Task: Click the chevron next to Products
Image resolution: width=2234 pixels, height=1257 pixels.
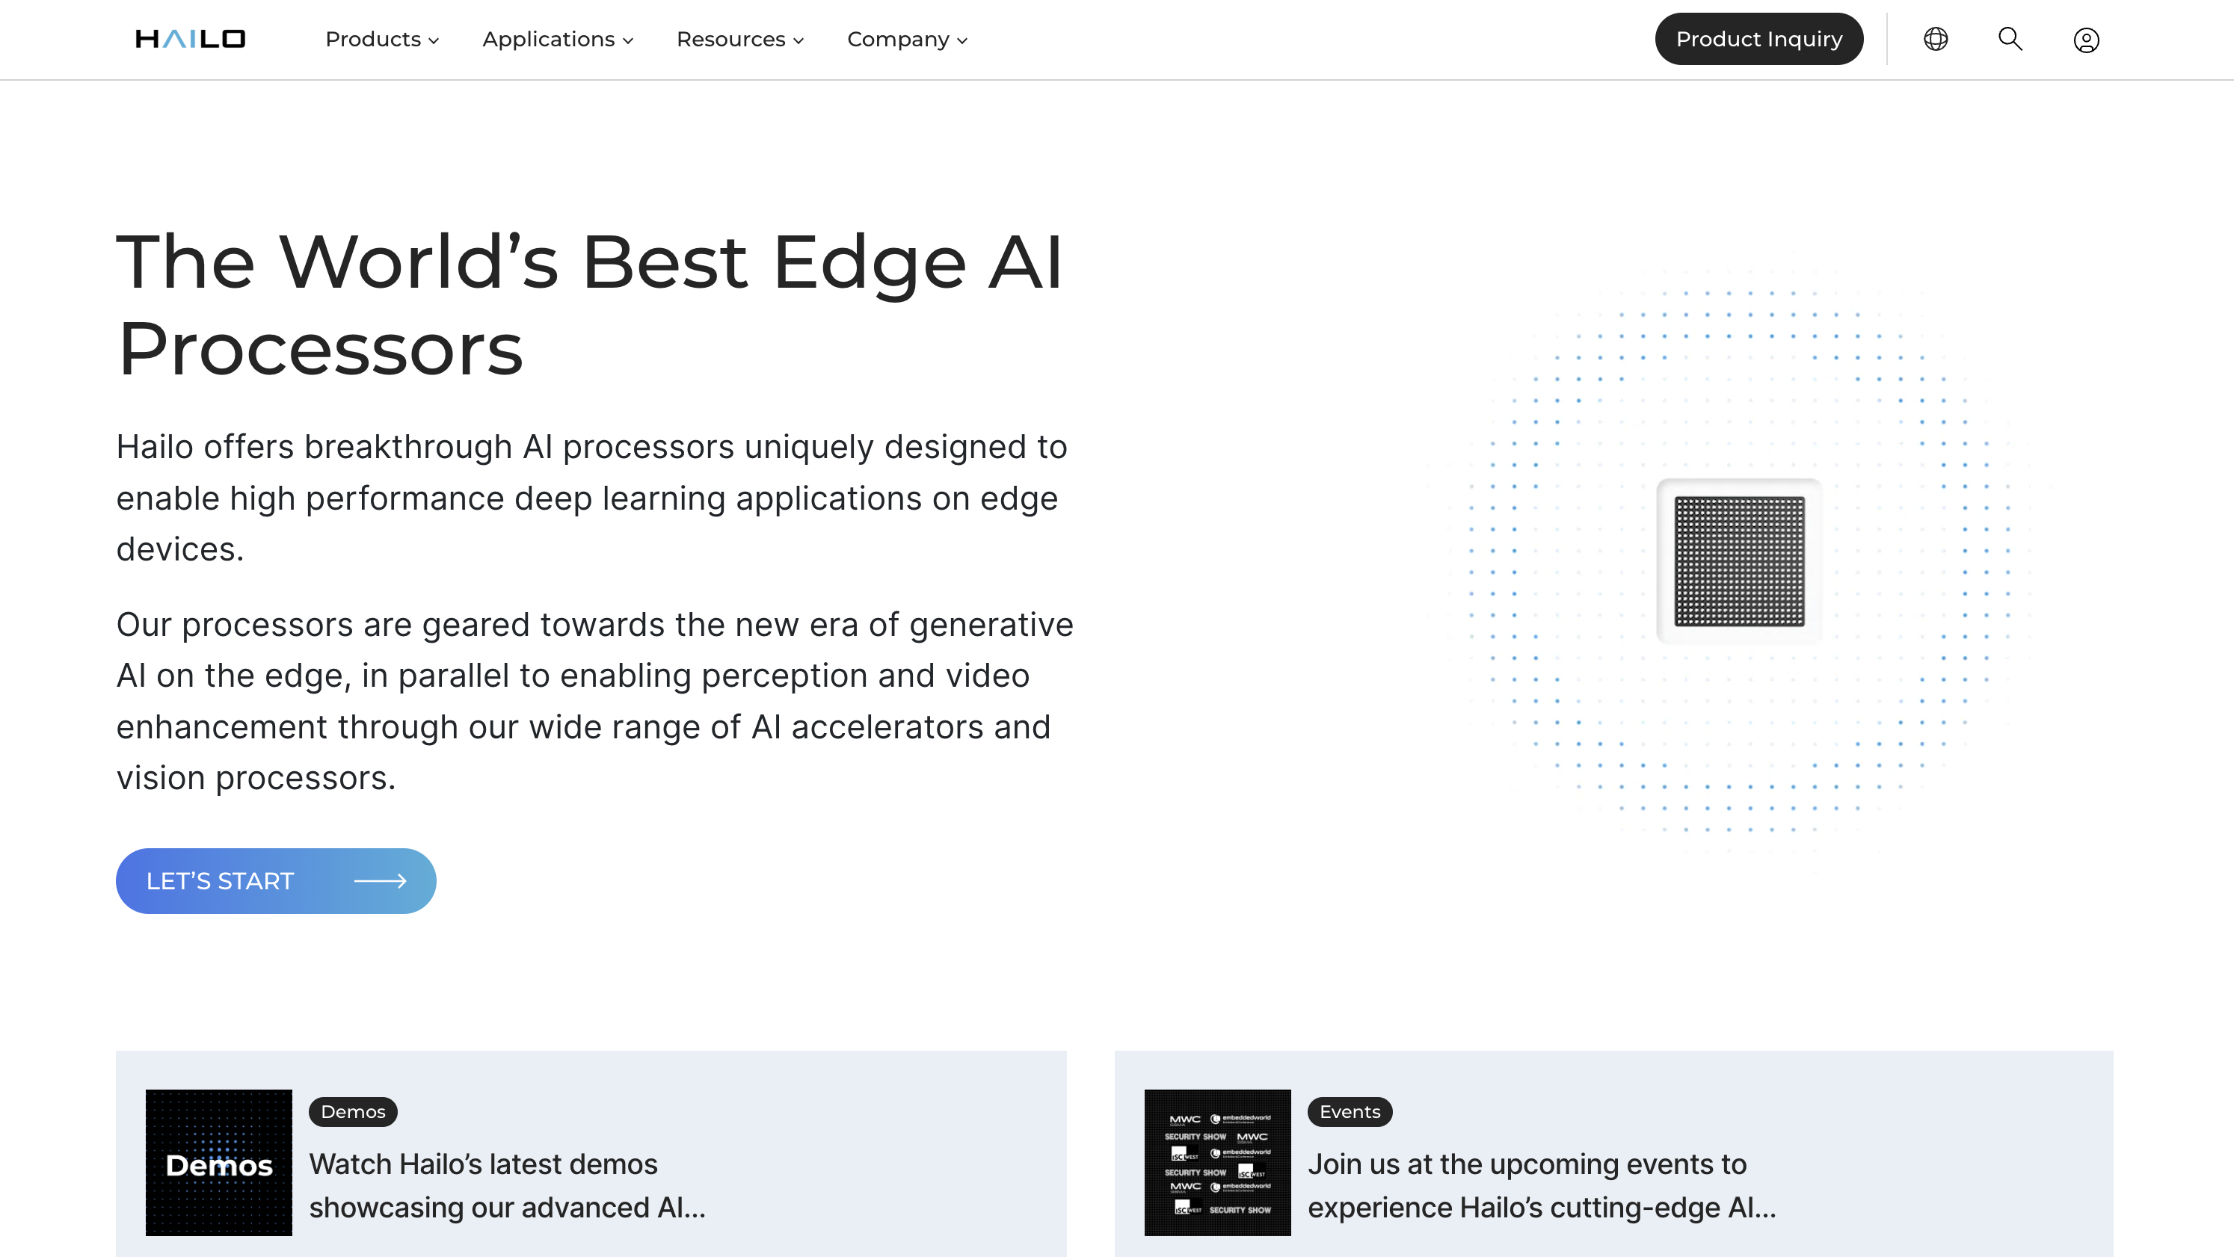Action: [x=434, y=41]
